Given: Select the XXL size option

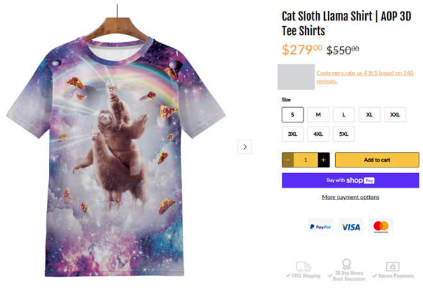Looking at the screenshot, I should coord(395,115).
